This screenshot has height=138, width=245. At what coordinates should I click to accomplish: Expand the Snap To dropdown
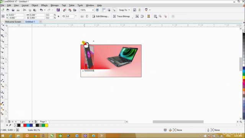pyautogui.click(x=129, y=10)
